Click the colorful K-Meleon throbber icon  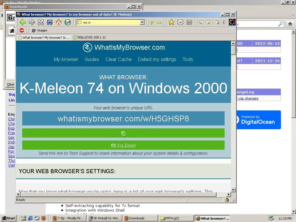(x=232, y=22)
